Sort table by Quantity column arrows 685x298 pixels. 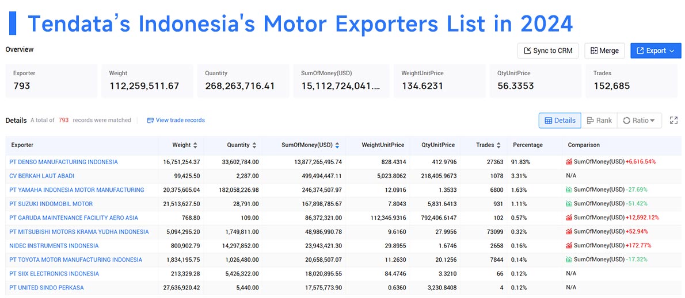coord(254,145)
